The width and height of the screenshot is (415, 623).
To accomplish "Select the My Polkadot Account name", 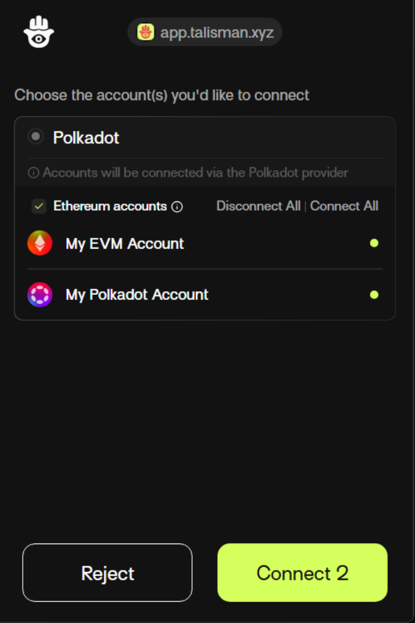I will tap(137, 295).
